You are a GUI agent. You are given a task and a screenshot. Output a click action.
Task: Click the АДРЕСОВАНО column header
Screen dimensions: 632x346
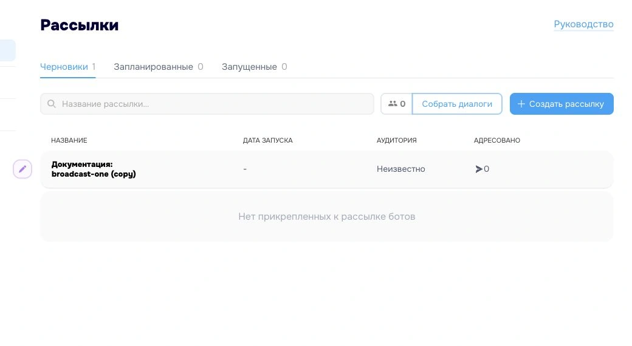point(497,140)
